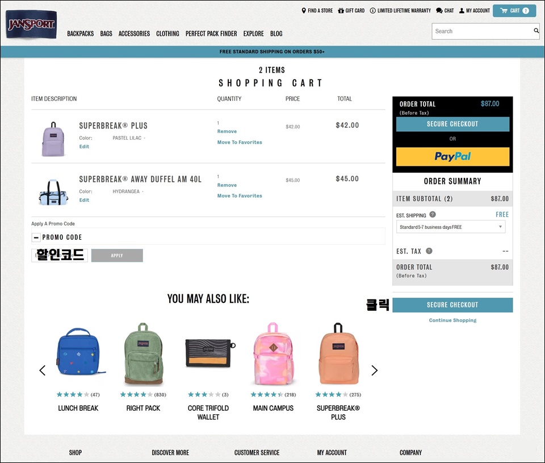The height and width of the screenshot is (463, 545).
Task: Click the bottom Secure Checkout button
Action: tap(452, 305)
